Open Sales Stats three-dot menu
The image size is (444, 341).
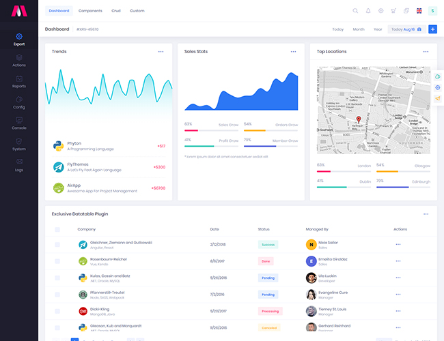293,52
